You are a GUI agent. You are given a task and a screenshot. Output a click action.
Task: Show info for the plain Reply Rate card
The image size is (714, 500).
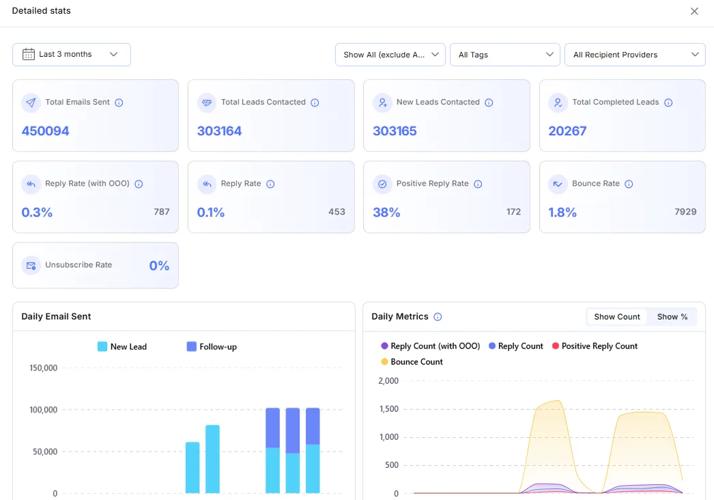click(270, 184)
